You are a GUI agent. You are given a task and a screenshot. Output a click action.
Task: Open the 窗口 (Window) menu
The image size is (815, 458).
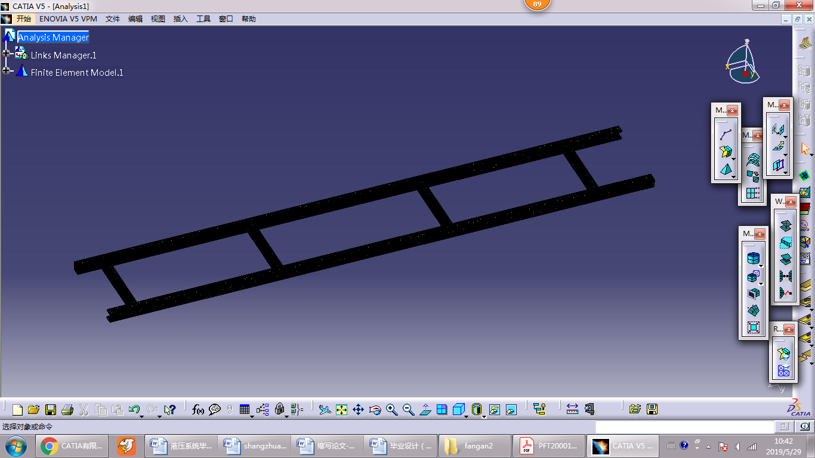tap(226, 19)
